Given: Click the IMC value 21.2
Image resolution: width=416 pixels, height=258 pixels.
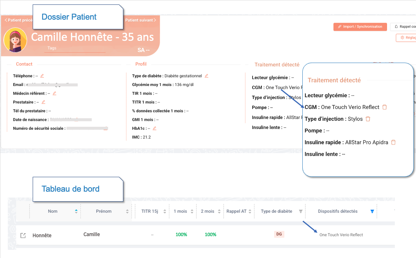Looking at the screenshot, I should click(147, 137).
